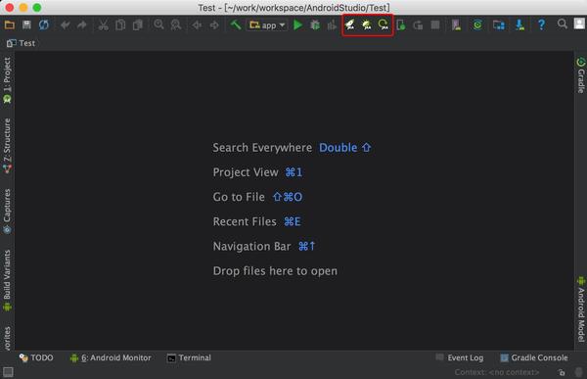The width and height of the screenshot is (587, 379).
Task: Click the Save All floppy icon
Action: (26, 25)
